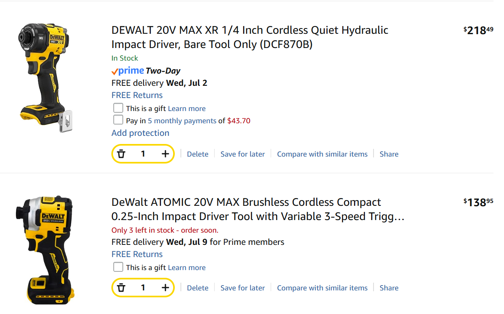Viewport: 504px width, 314px height.
Task: Save the DCF870B driver for later
Action: tap(242, 154)
